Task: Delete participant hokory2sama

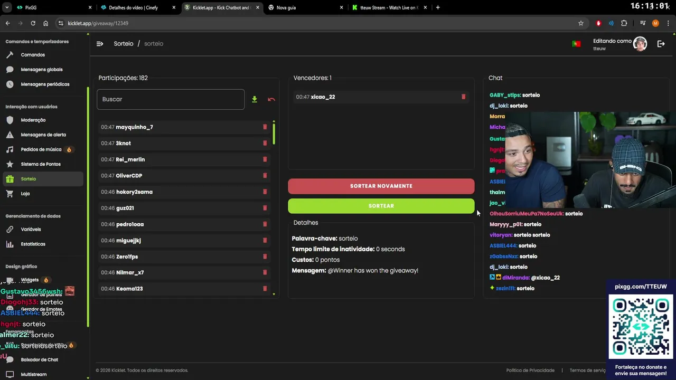Action: pyautogui.click(x=265, y=192)
